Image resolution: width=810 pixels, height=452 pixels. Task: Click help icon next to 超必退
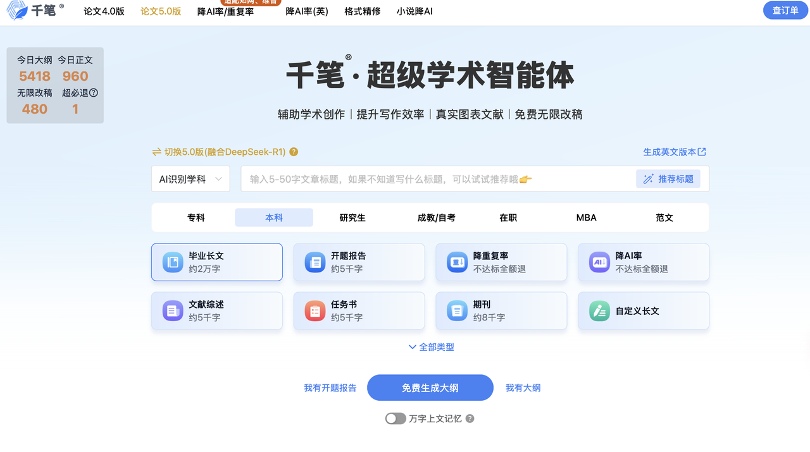94,92
